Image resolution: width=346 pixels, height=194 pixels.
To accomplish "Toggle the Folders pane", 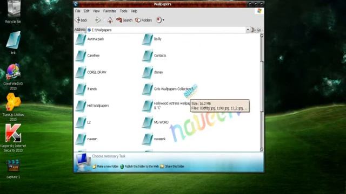I will (144, 20).
